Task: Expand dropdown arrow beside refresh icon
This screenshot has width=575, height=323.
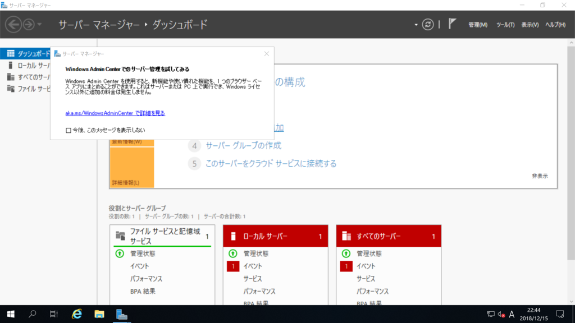Action: [416, 25]
